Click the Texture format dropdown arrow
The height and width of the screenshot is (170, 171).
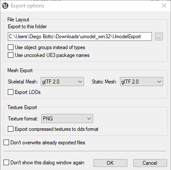pyautogui.click(x=89, y=119)
